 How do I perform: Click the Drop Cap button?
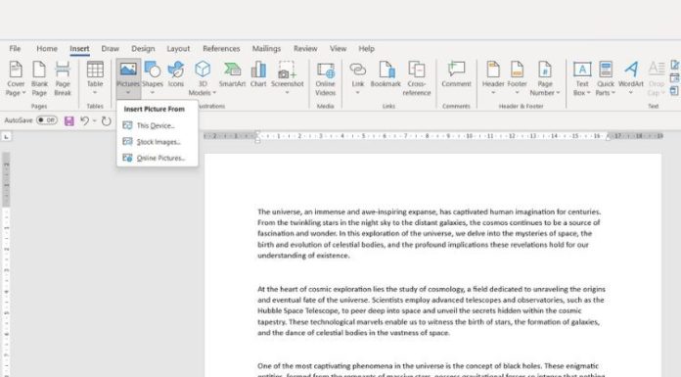pyautogui.click(x=657, y=79)
